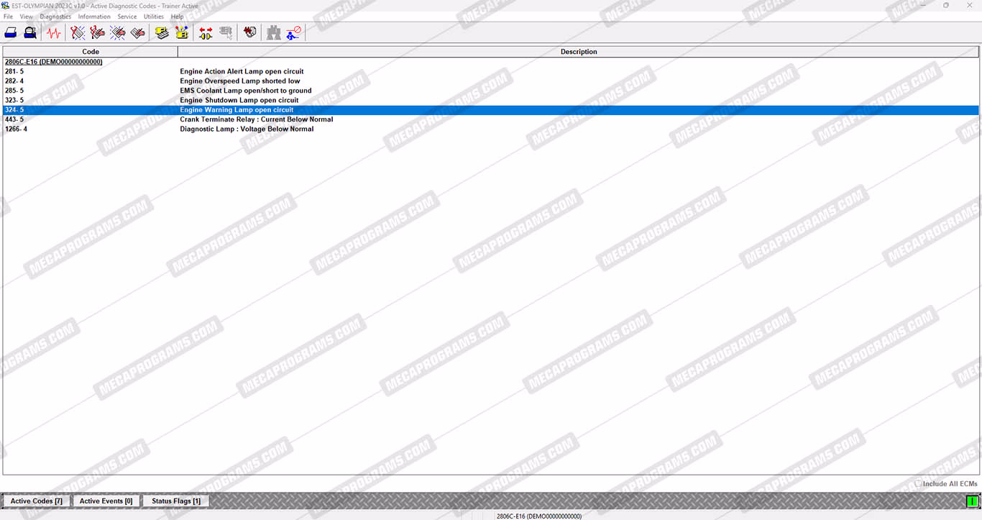The width and height of the screenshot is (982, 520).
Task: Click the binoculars search icon
Action: [274, 32]
